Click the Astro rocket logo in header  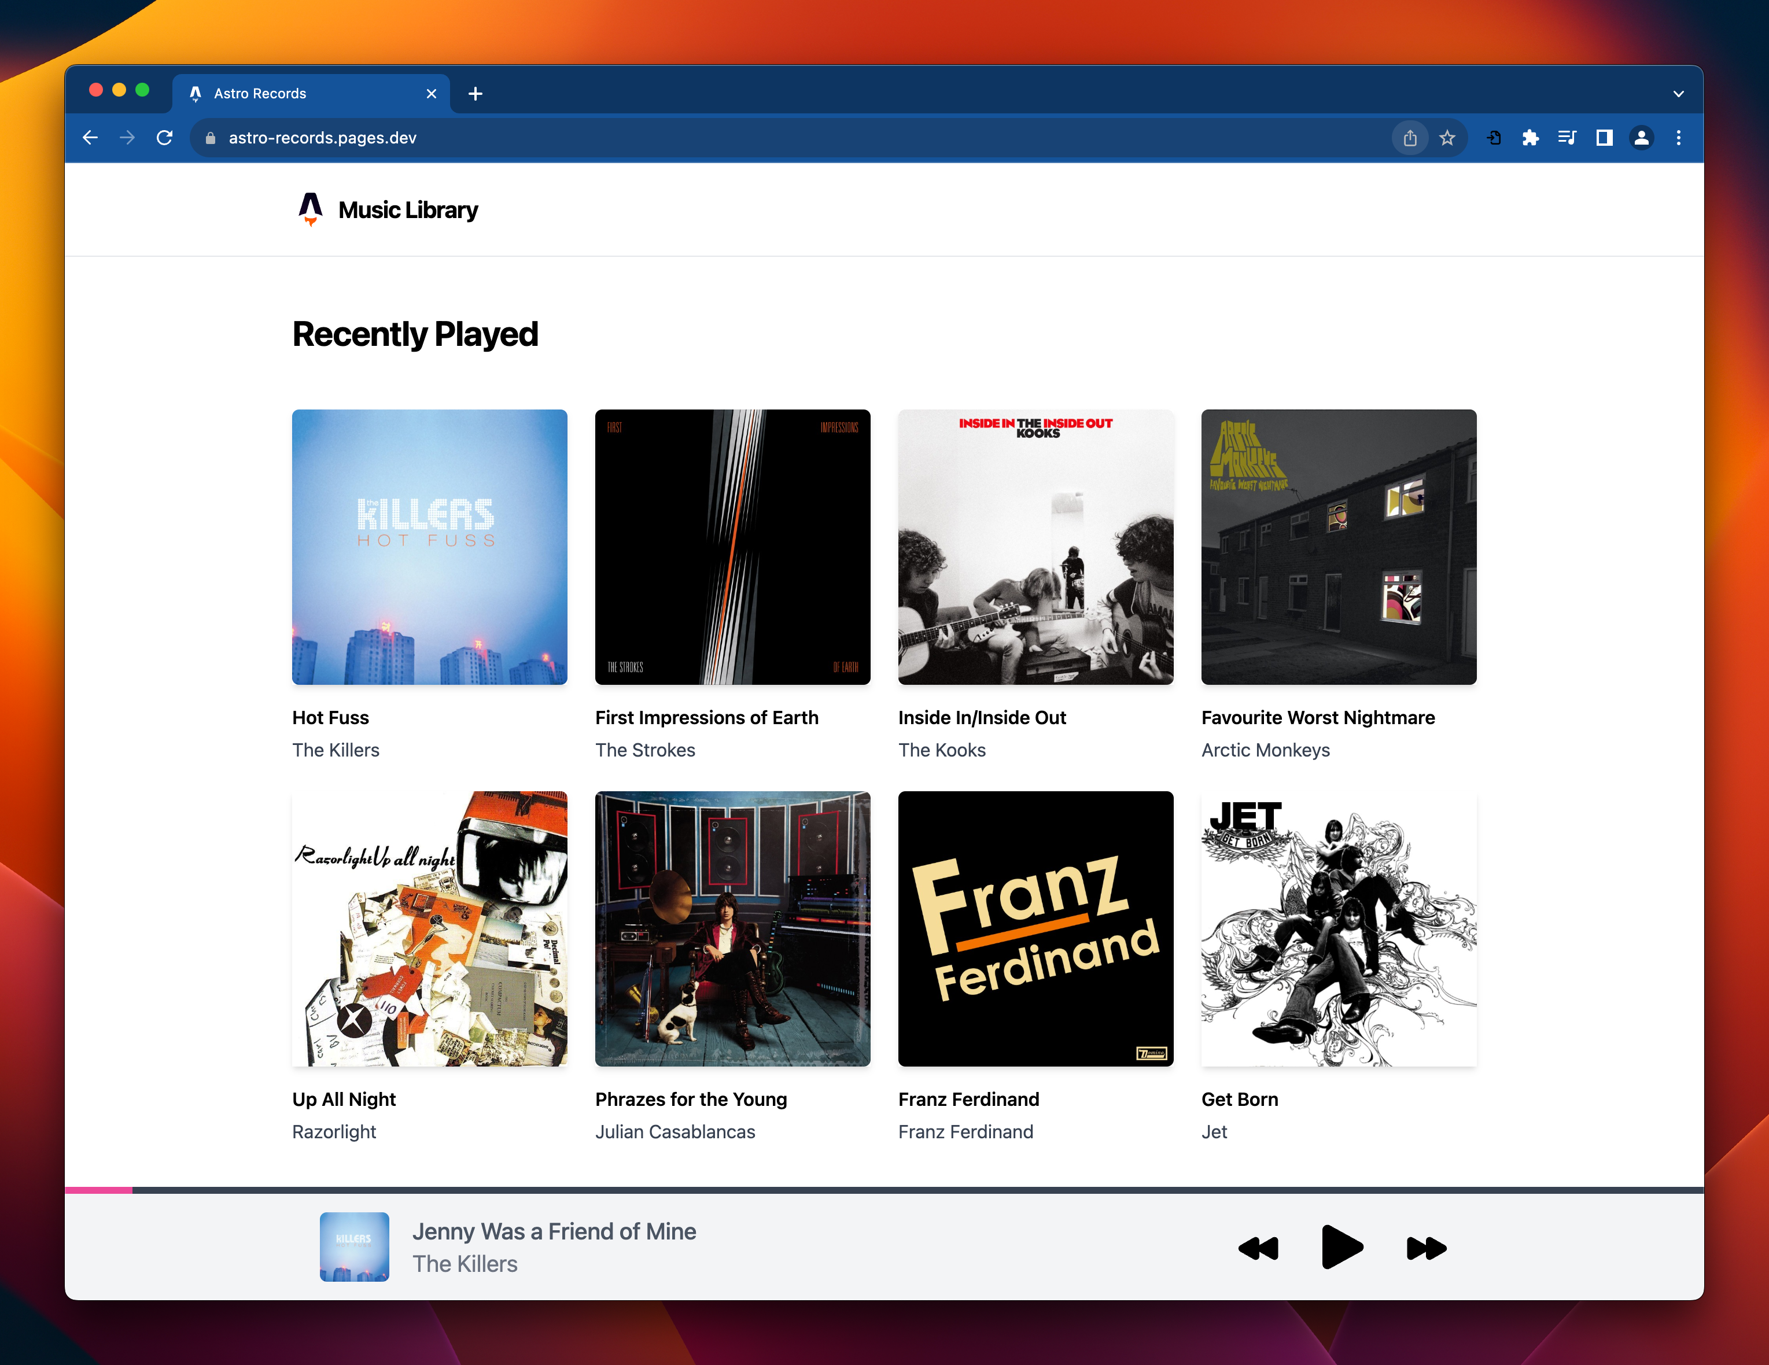pos(310,209)
